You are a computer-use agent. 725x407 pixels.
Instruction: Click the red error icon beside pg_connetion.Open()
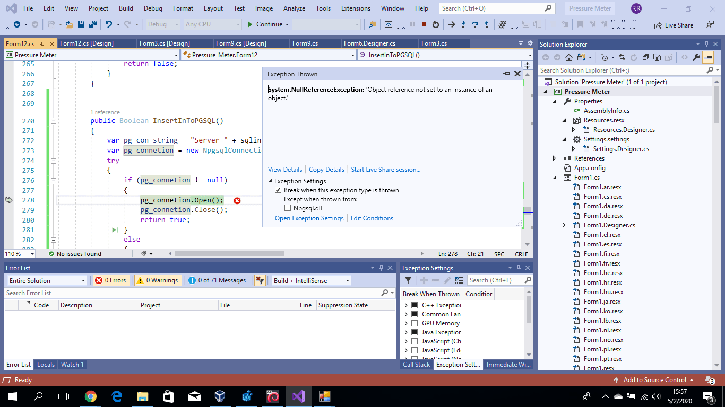coord(237,200)
